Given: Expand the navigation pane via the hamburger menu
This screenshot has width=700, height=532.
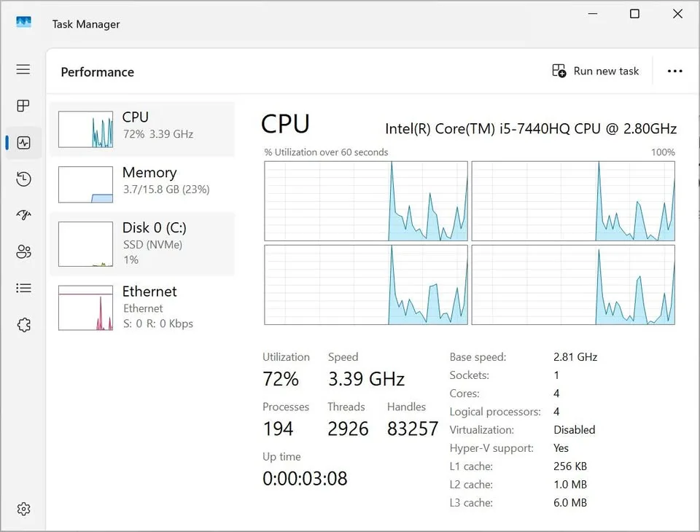Looking at the screenshot, I should 23,69.
